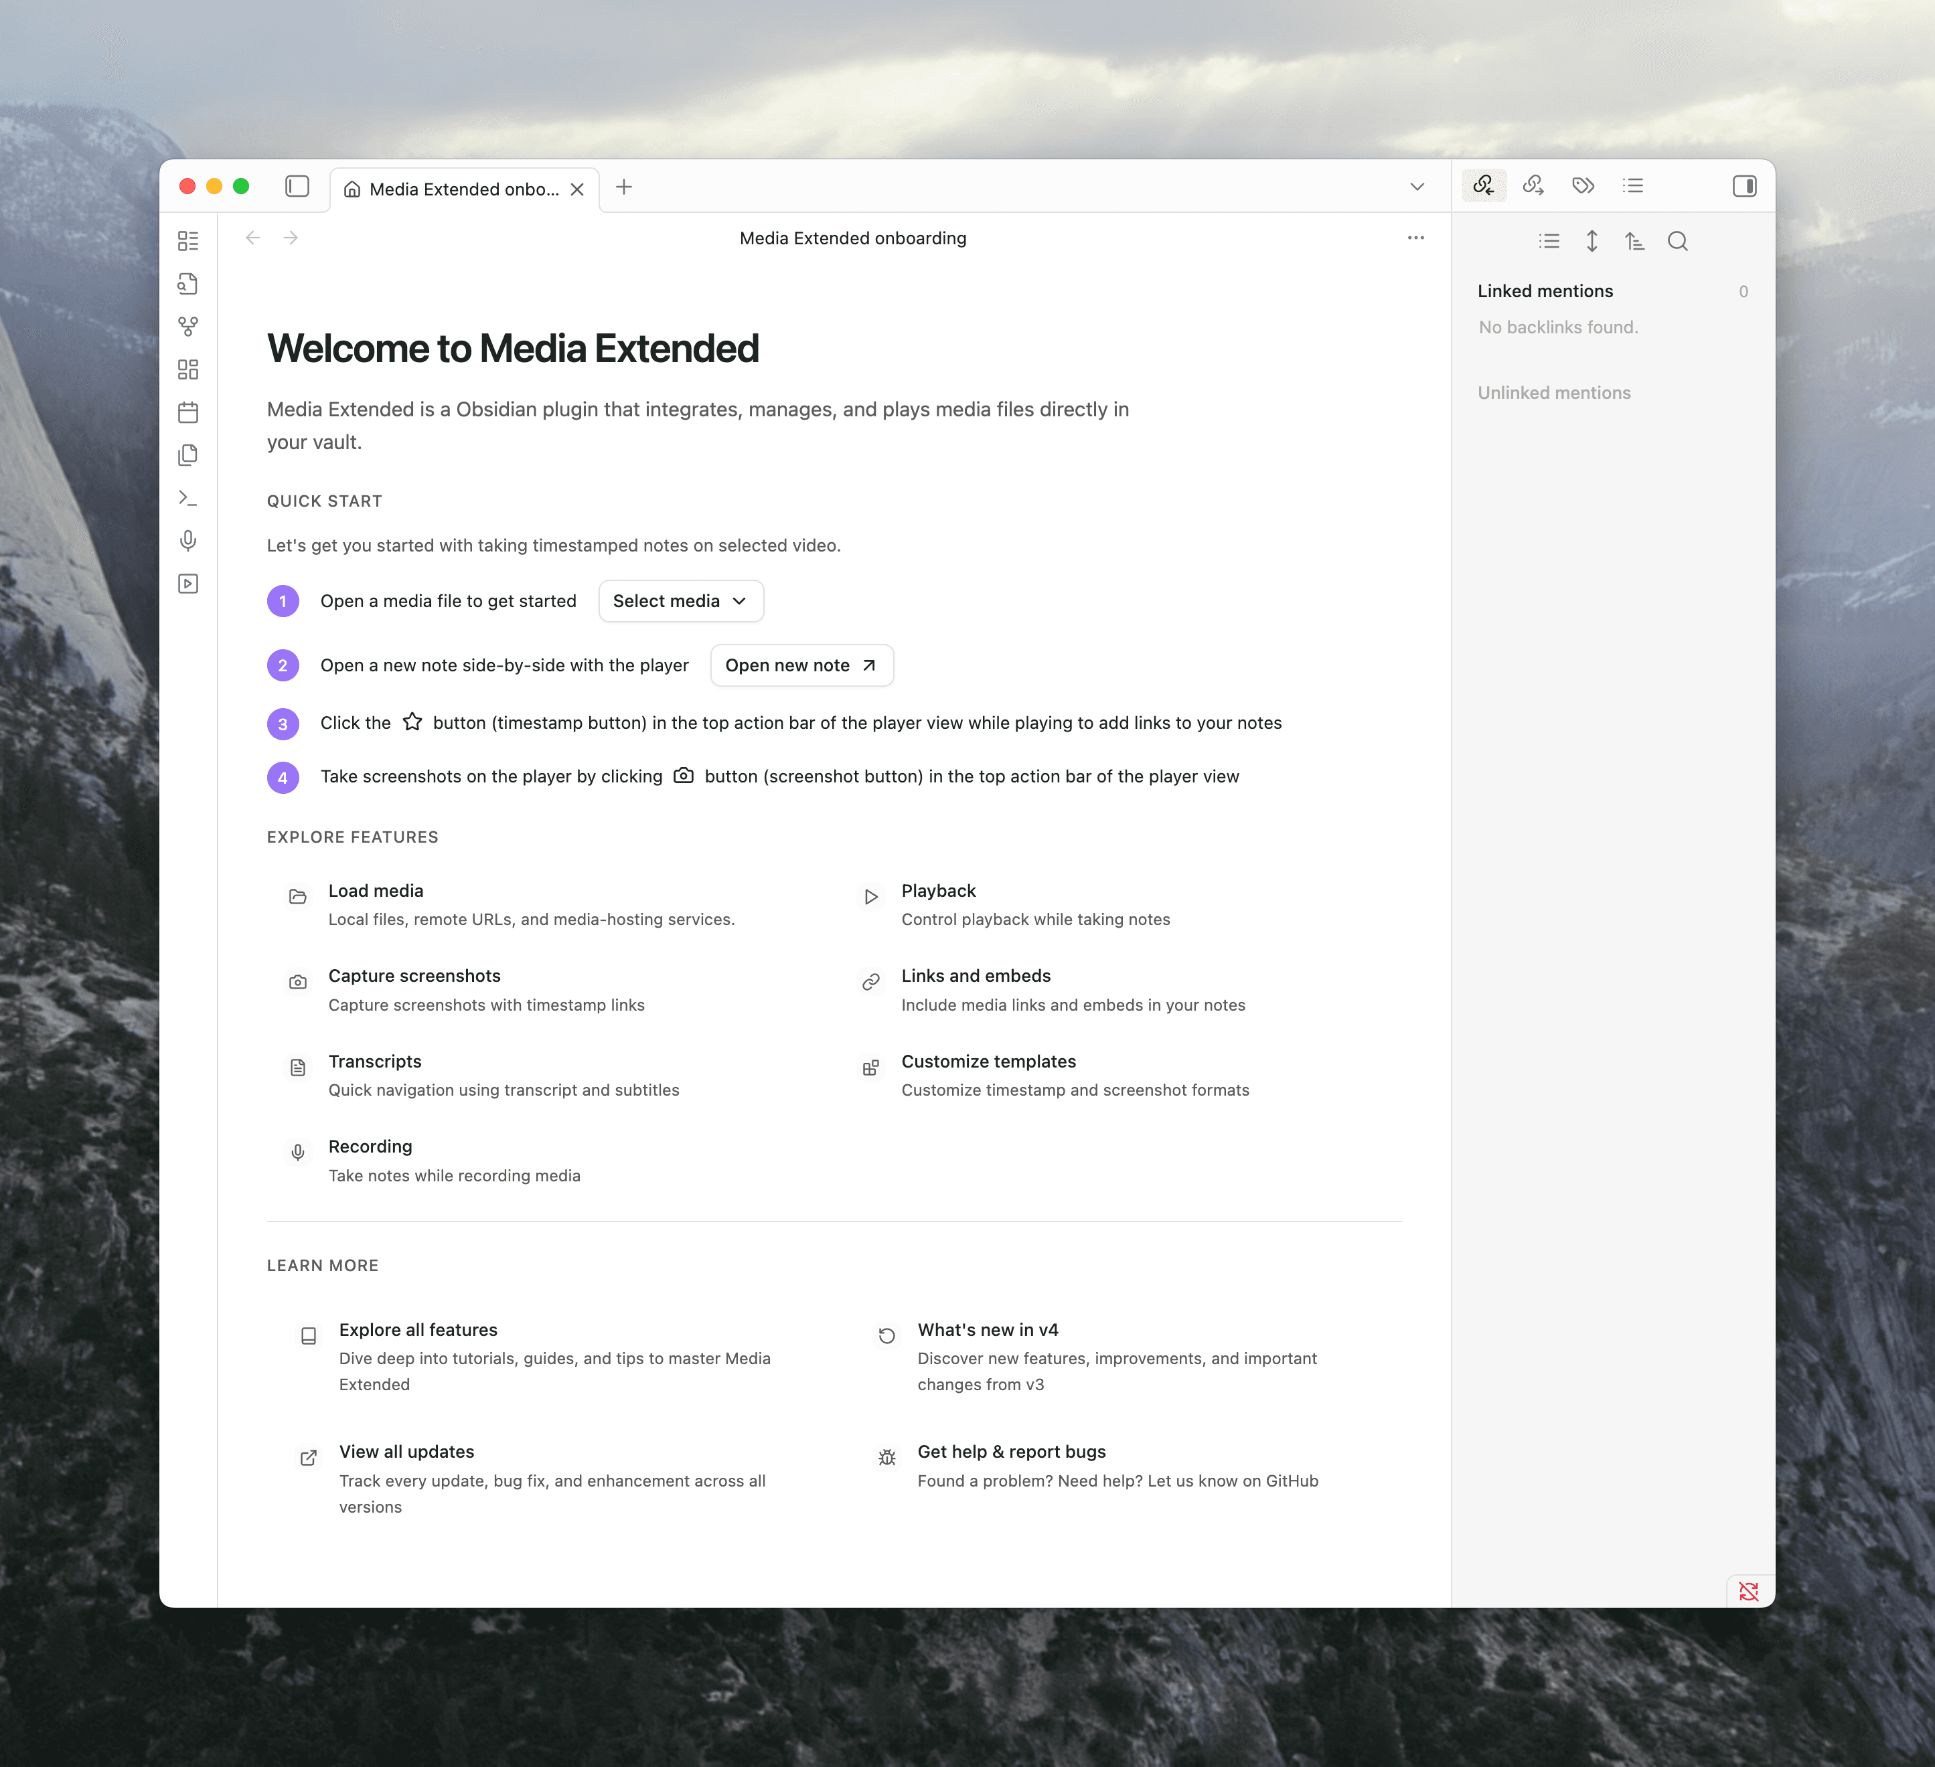Switch to the outgoing links pane icon

(x=1533, y=185)
